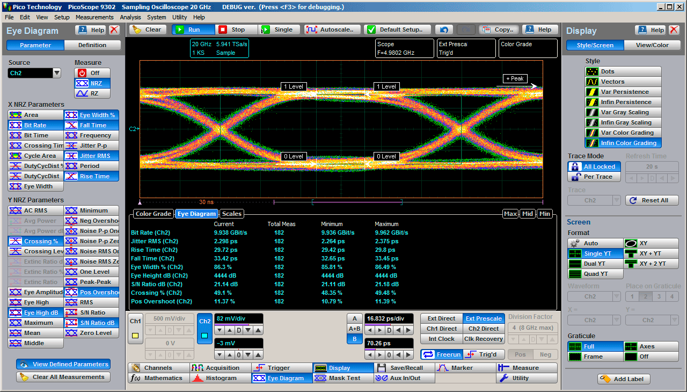
Task: Click the Add Label button
Action: [x=623, y=379]
